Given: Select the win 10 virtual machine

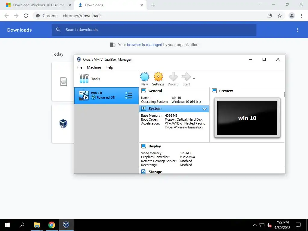Looking at the screenshot, I should click(x=106, y=95).
